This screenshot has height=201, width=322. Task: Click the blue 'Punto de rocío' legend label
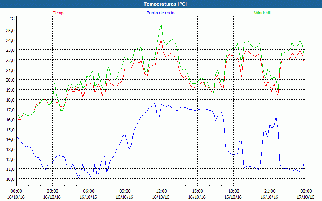[160, 13]
